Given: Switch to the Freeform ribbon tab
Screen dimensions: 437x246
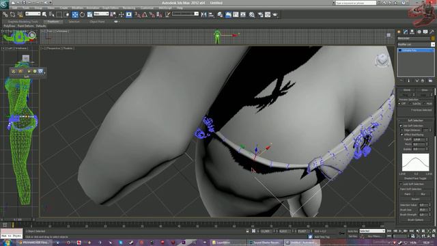Looking at the screenshot, I should pyautogui.click(x=53, y=21).
